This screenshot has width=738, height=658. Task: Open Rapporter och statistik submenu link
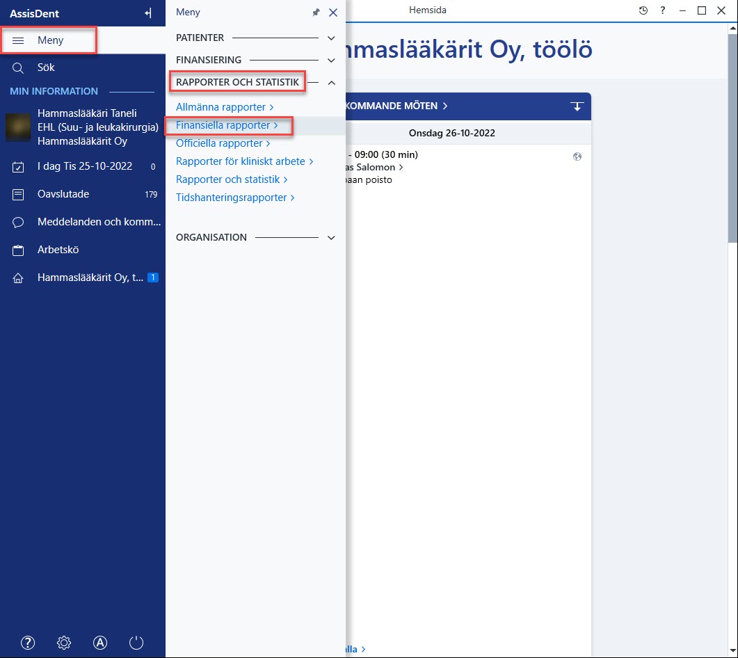click(x=232, y=179)
